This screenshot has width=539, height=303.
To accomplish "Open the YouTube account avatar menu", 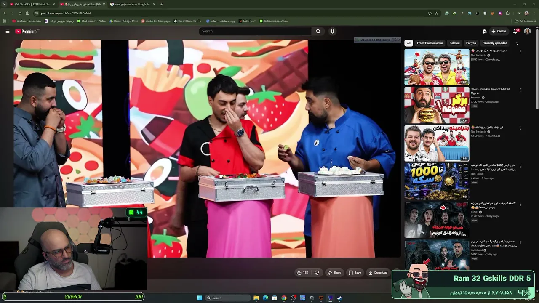I will tap(527, 31).
